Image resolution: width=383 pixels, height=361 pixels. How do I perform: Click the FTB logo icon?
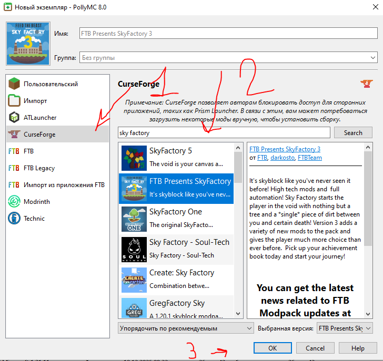(x=14, y=151)
